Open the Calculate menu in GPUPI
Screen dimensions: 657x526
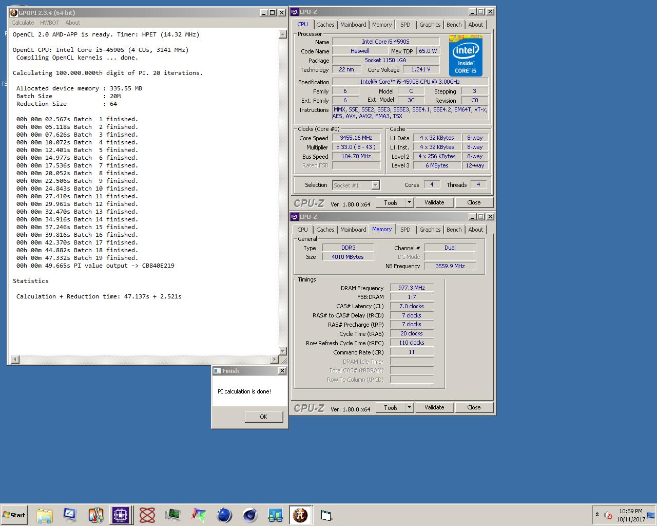click(23, 23)
